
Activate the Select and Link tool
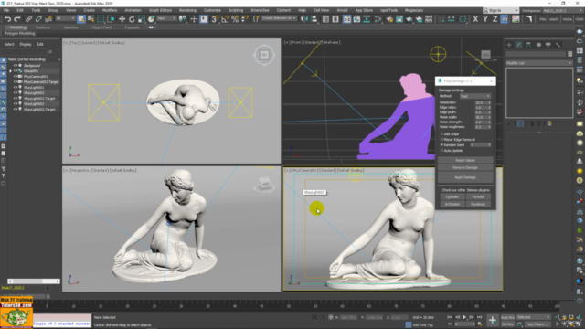coord(28,19)
